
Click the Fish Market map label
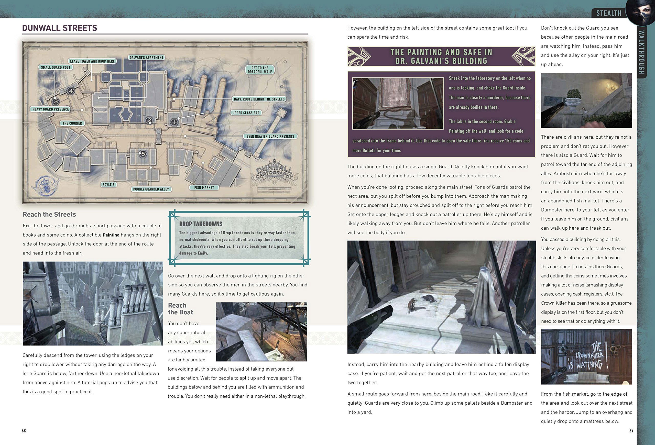[204, 187]
